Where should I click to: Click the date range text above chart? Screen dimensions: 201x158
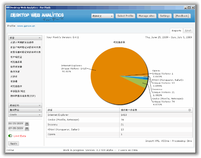pyautogui.click(x=169, y=37)
